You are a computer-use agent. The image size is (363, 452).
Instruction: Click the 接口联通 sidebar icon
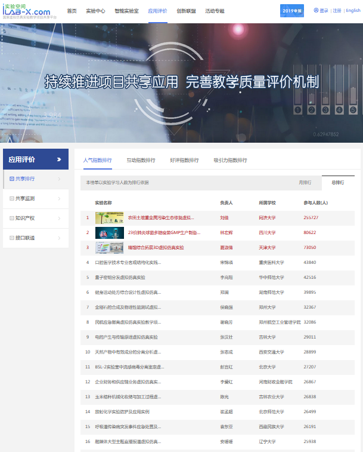12,238
